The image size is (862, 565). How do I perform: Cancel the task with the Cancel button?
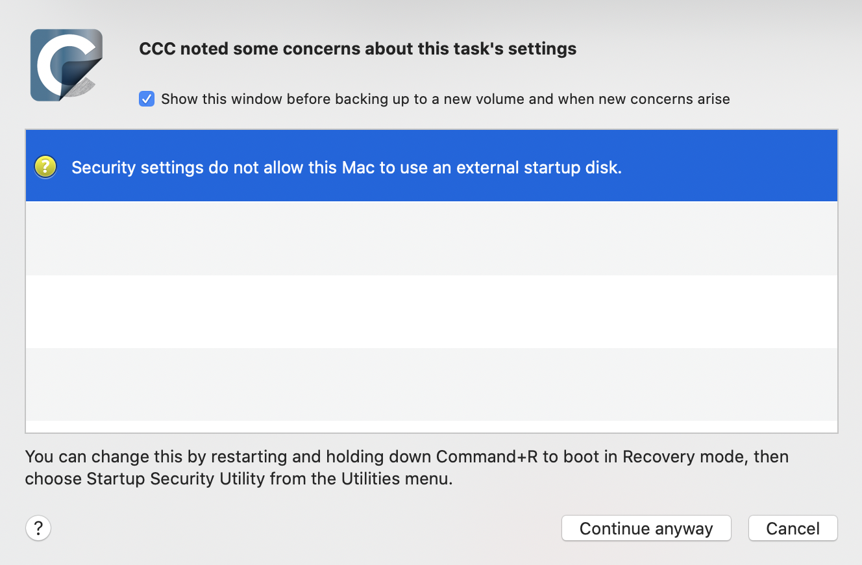click(793, 528)
